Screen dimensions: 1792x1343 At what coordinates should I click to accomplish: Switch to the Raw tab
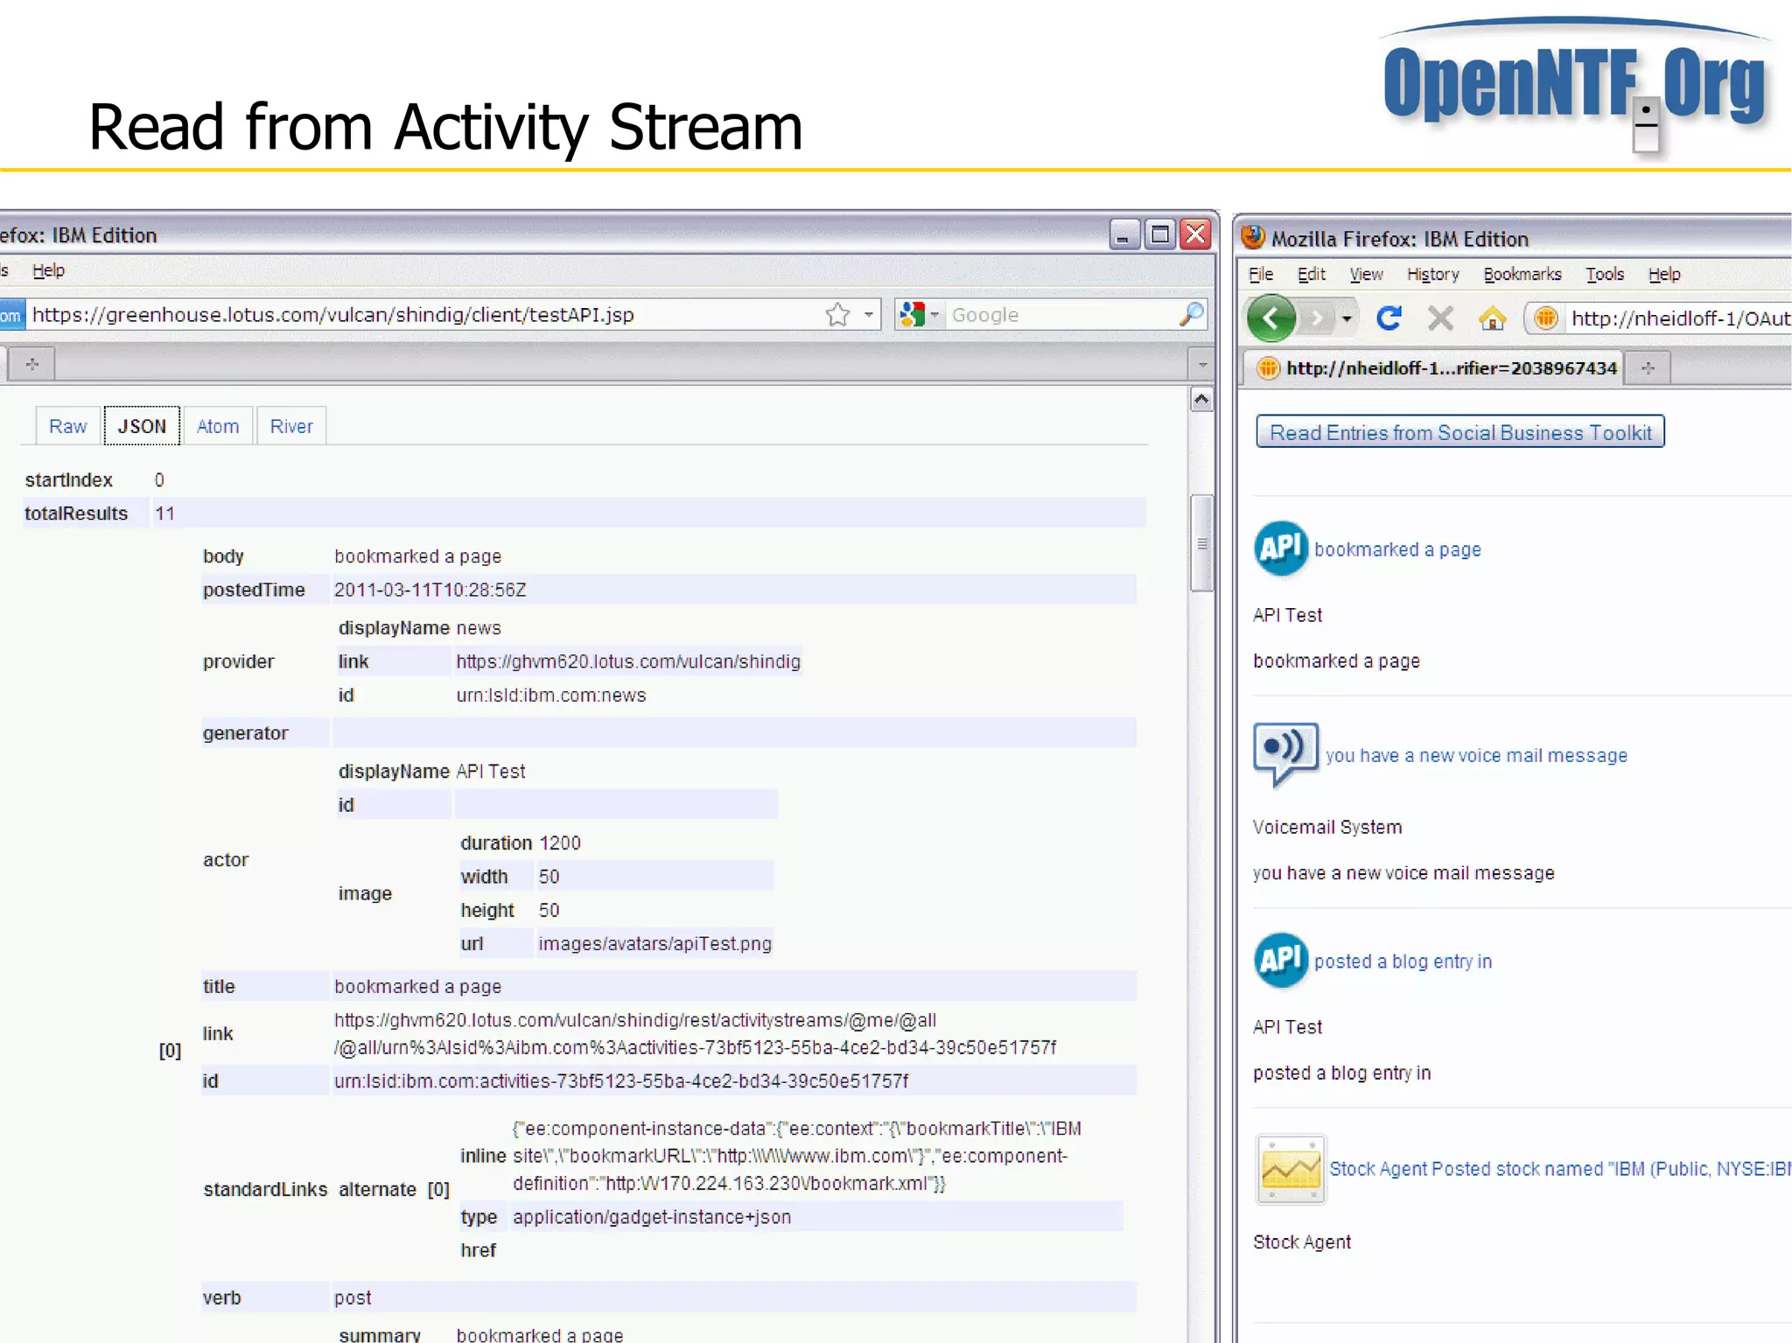pyautogui.click(x=67, y=426)
